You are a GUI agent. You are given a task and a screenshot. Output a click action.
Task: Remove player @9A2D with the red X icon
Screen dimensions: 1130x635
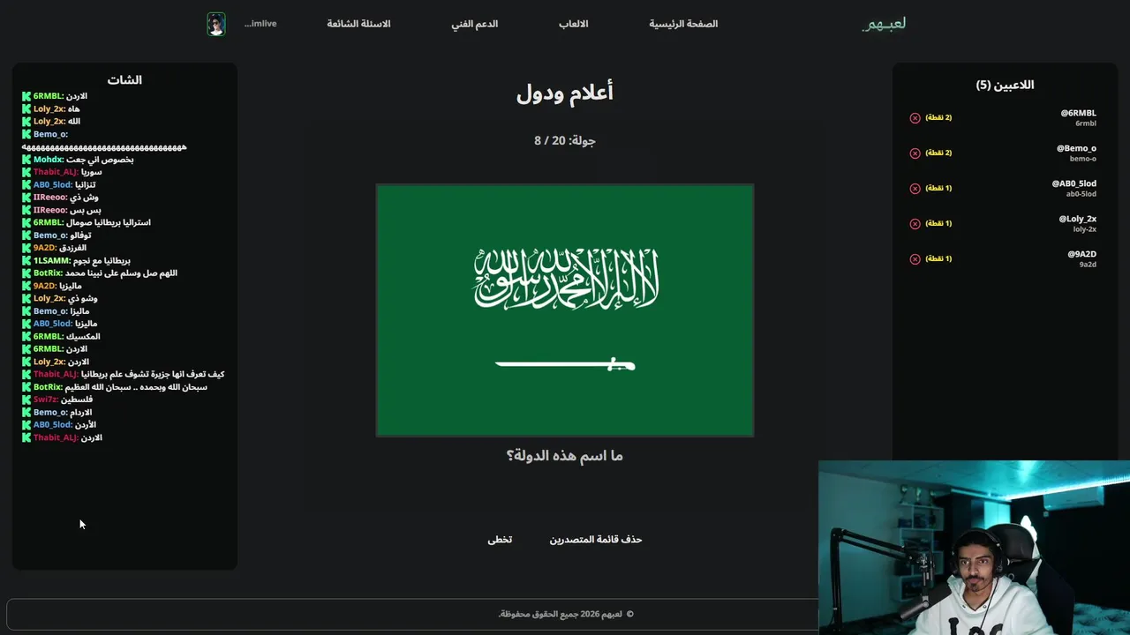pyautogui.click(x=915, y=258)
